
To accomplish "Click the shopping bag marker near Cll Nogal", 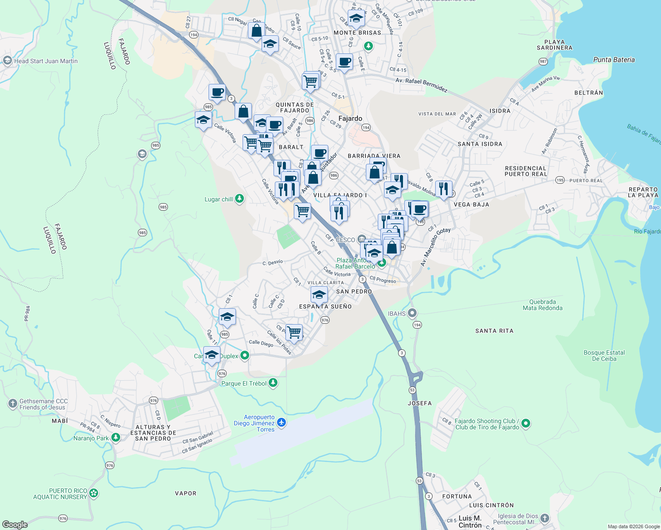I will pos(256,31).
